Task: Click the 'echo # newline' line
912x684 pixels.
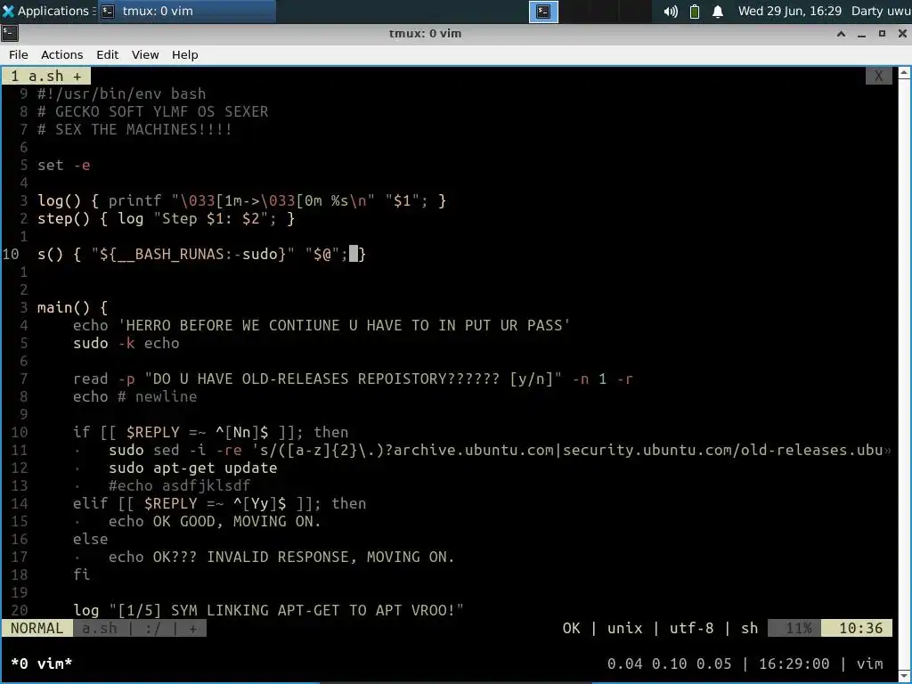Action: [135, 396]
